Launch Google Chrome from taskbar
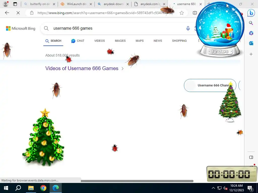Image resolution: width=258 pixels, height=193 pixels. point(43,188)
